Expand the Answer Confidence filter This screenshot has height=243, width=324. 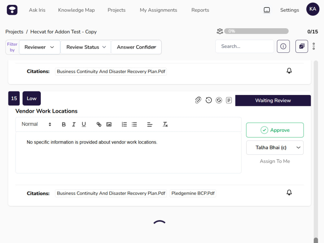coord(136,47)
